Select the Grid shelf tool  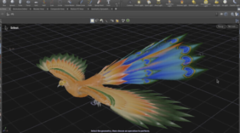tap(36, 3)
